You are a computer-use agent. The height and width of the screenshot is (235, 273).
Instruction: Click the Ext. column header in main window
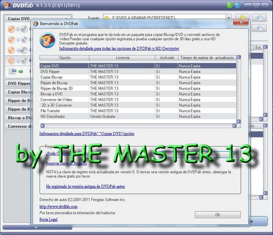[258, 47]
